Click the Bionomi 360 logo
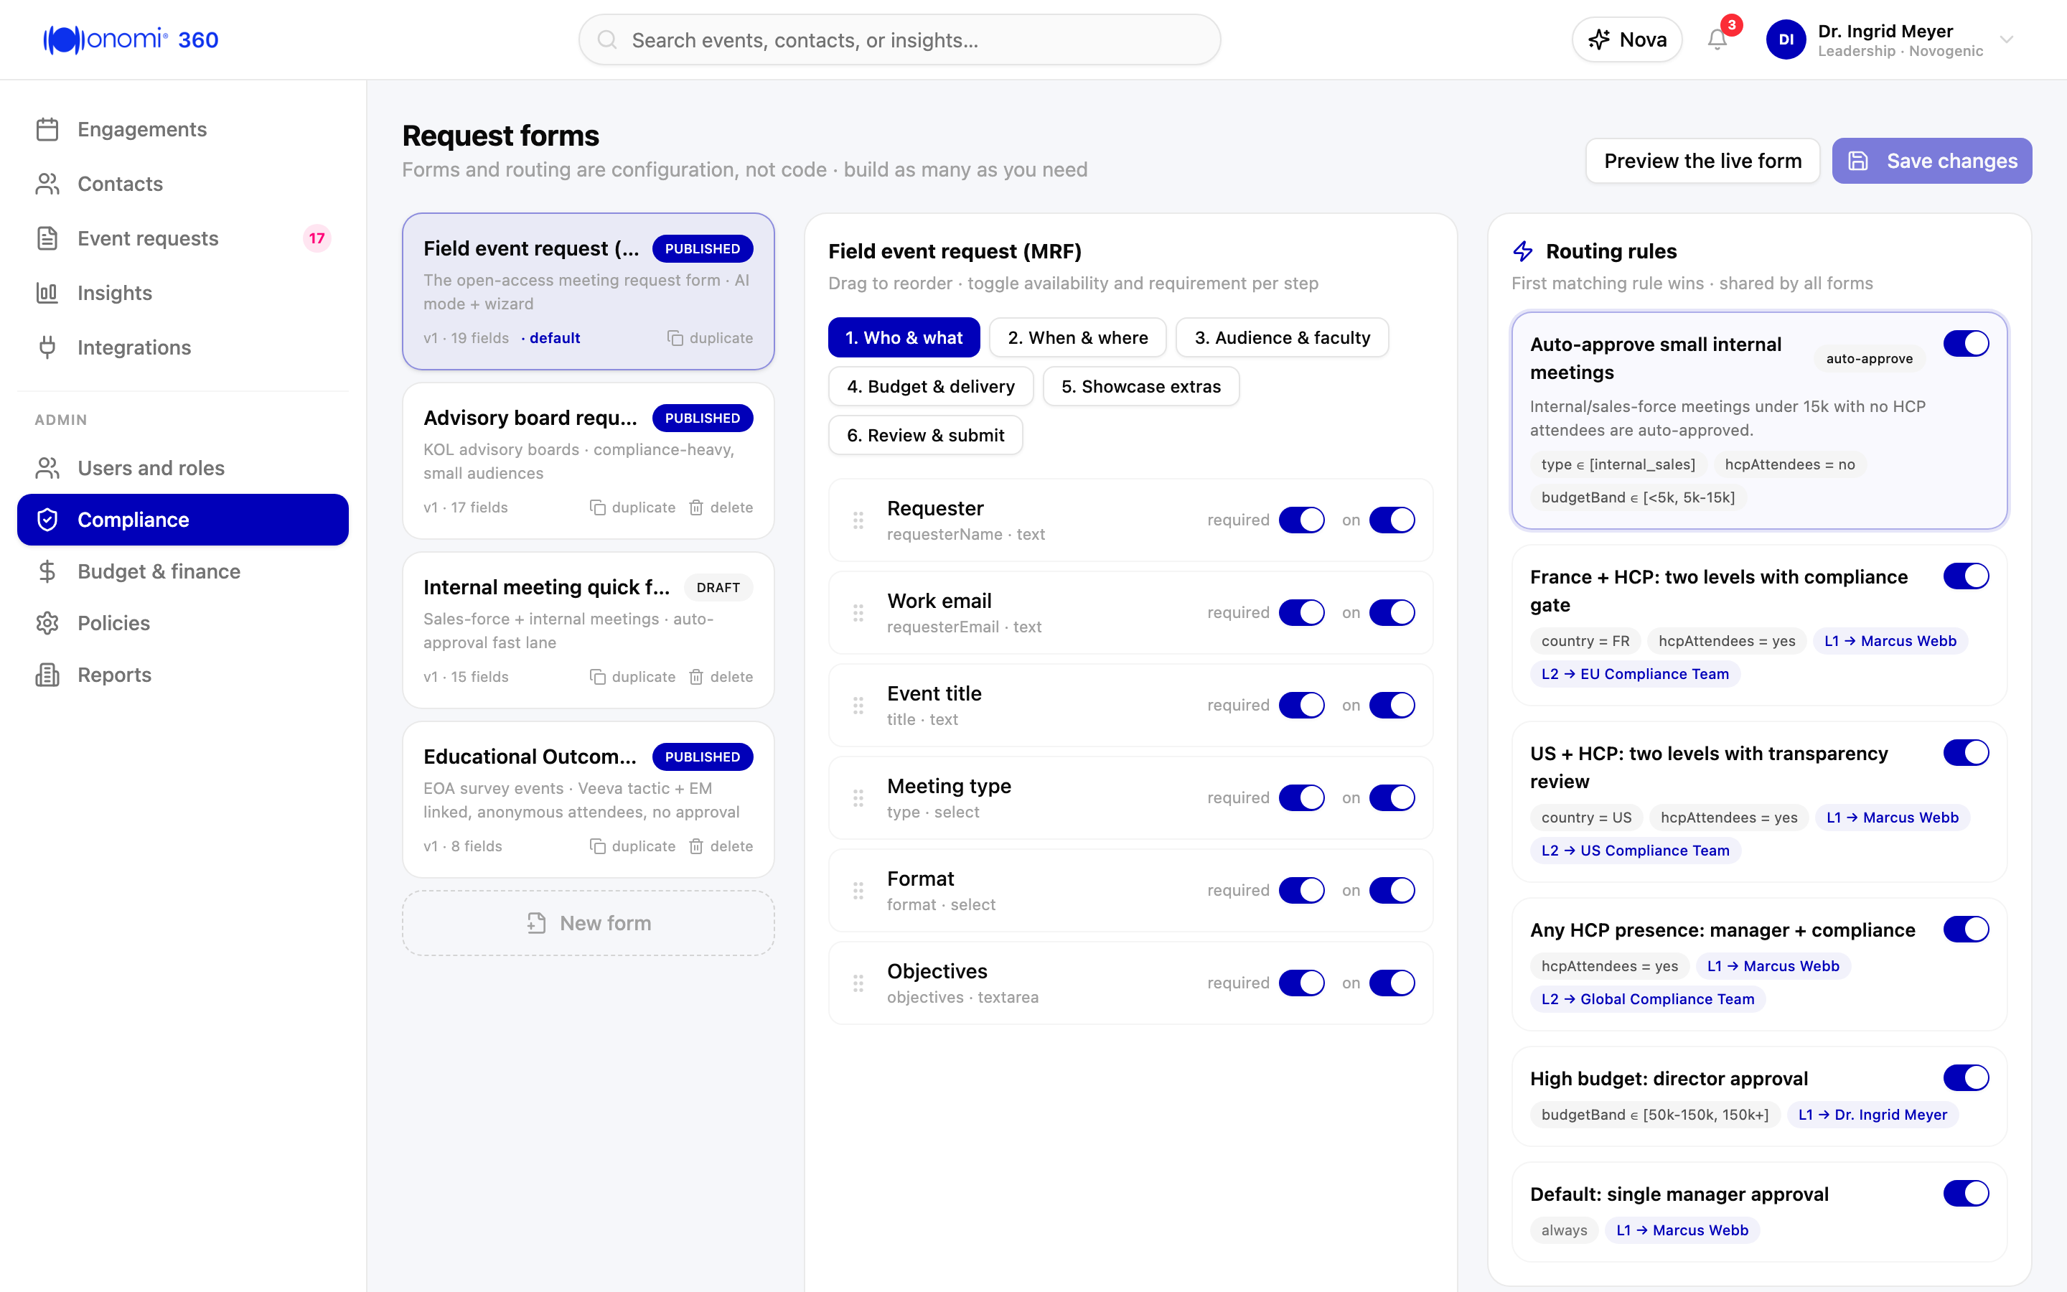 (131, 39)
